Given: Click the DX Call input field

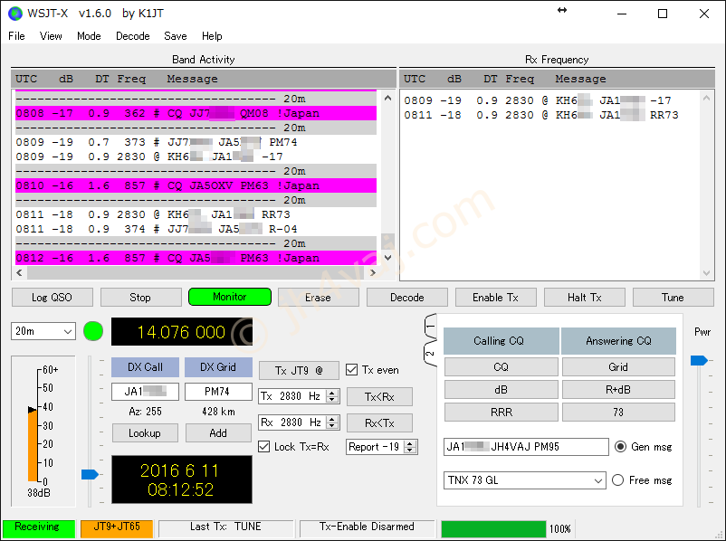Looking at the screenshot, I should [146, 392].
